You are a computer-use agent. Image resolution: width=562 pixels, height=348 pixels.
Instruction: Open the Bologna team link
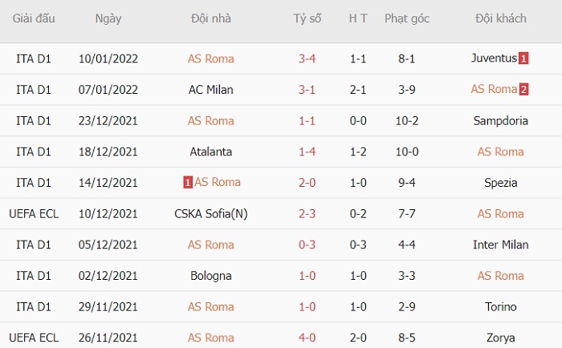tap(210, 276)
